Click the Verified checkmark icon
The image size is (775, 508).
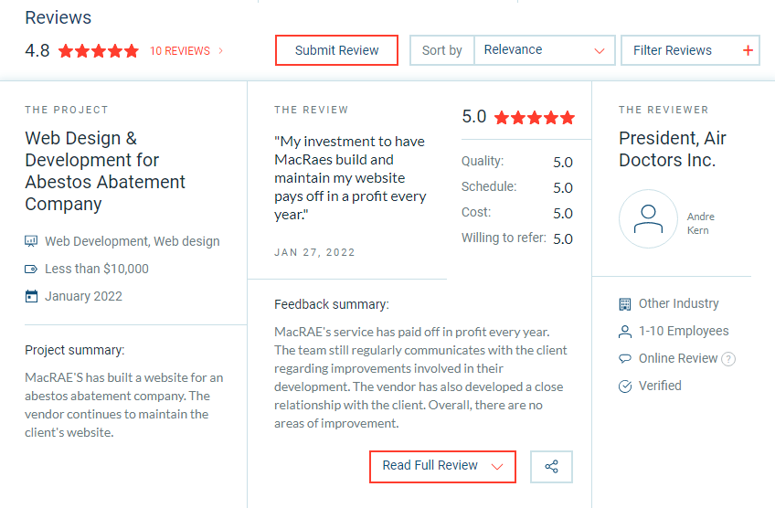click(x=625, y=386)
